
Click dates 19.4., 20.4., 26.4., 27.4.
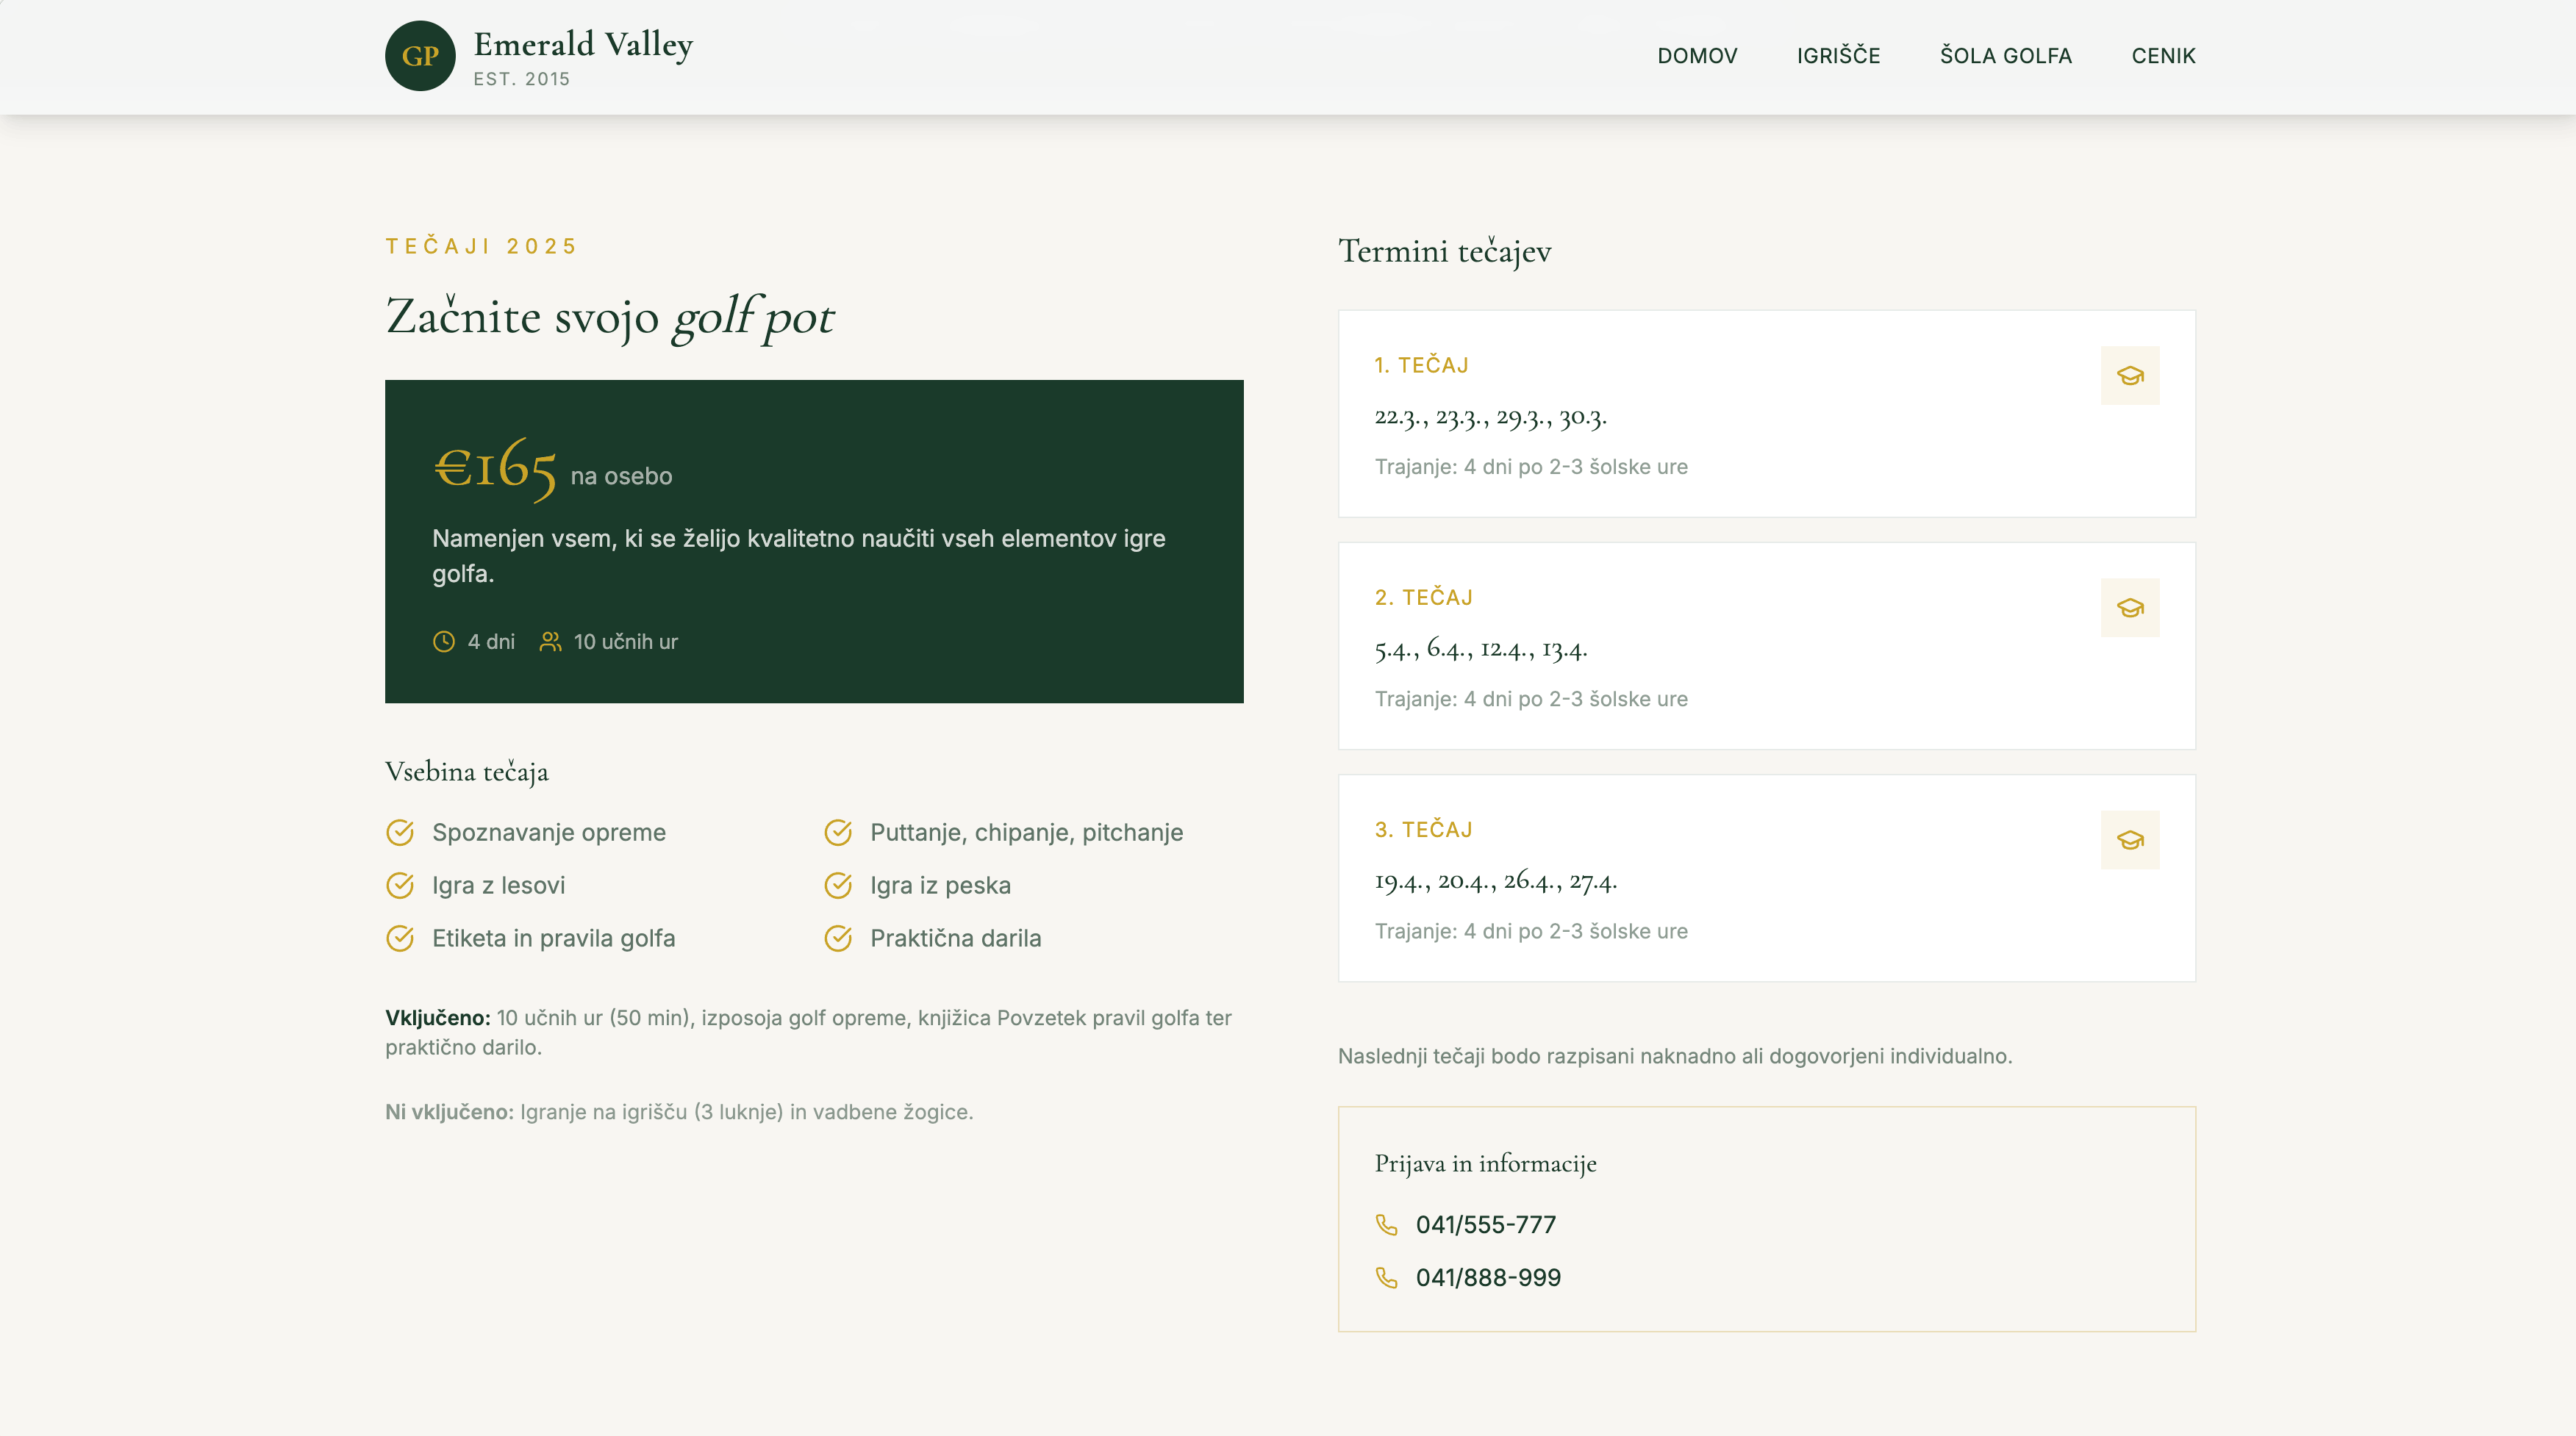pos(1495,880)
